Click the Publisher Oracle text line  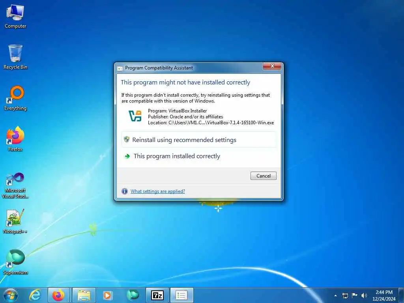[185, 117]
